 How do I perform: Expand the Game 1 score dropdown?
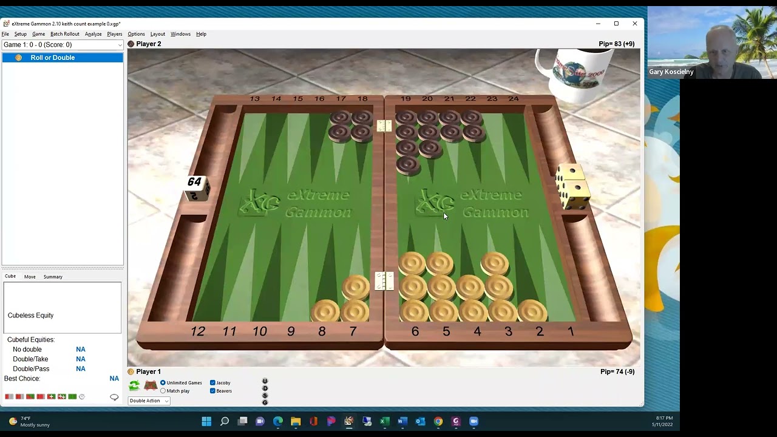[120, 45]
